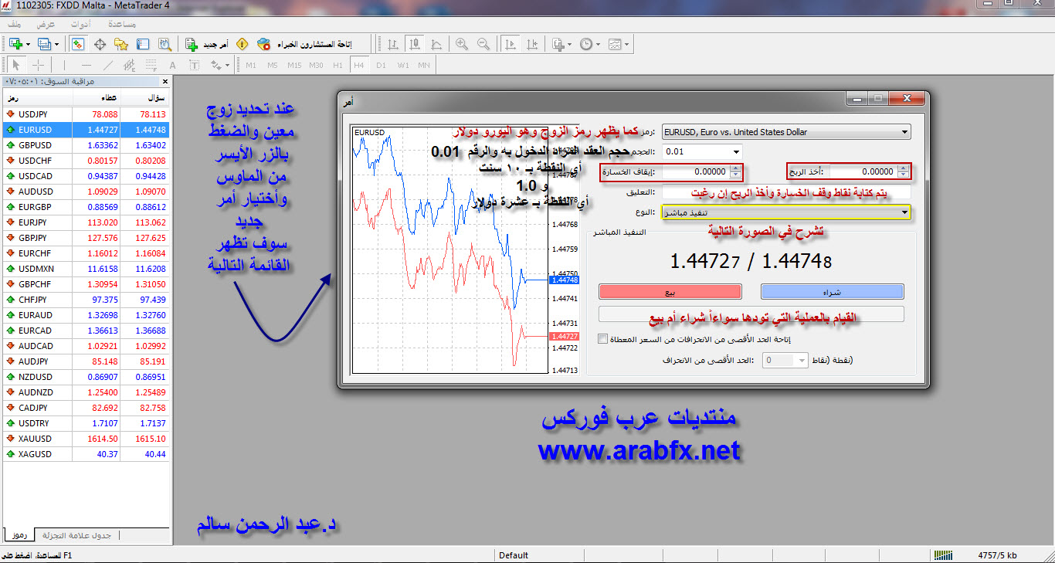Select the Fibonacci Retracement tool

151,65
